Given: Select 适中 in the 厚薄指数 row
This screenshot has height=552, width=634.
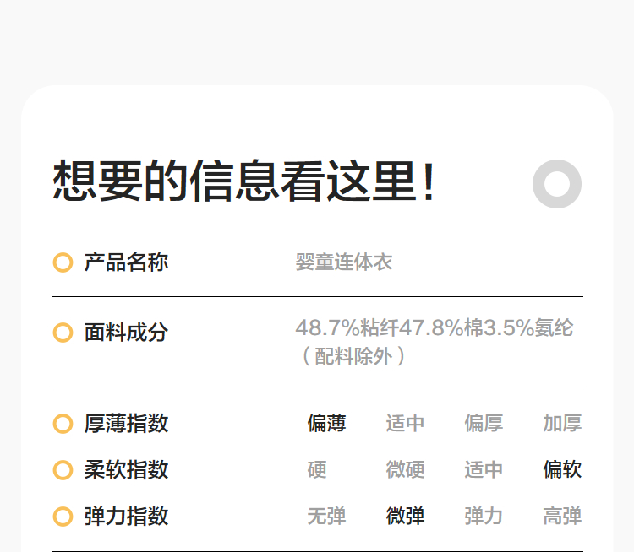Looking at the screenshot, I should click(405, 423).
